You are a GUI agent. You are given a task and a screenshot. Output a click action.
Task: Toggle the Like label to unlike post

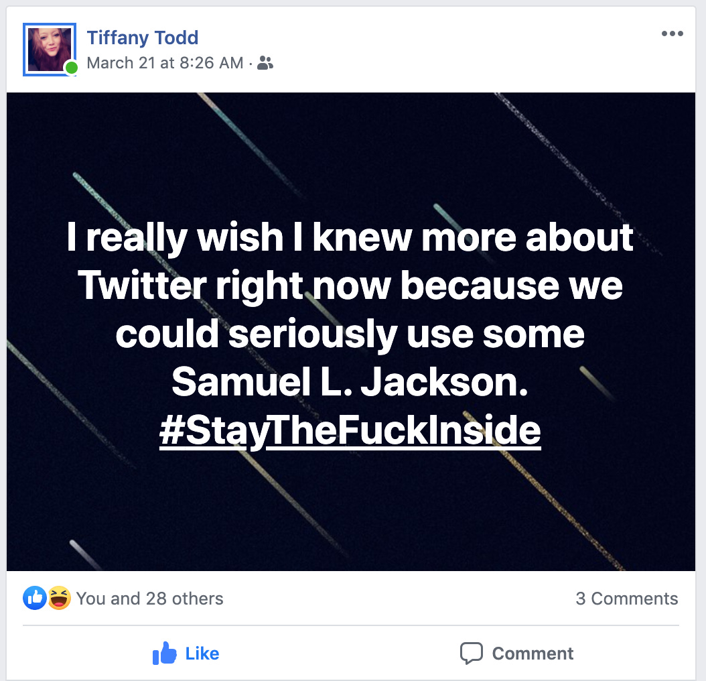click(202, 654)
